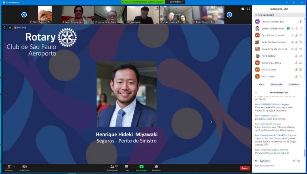Click the Chat icon in toolbar

pos(127,167)
